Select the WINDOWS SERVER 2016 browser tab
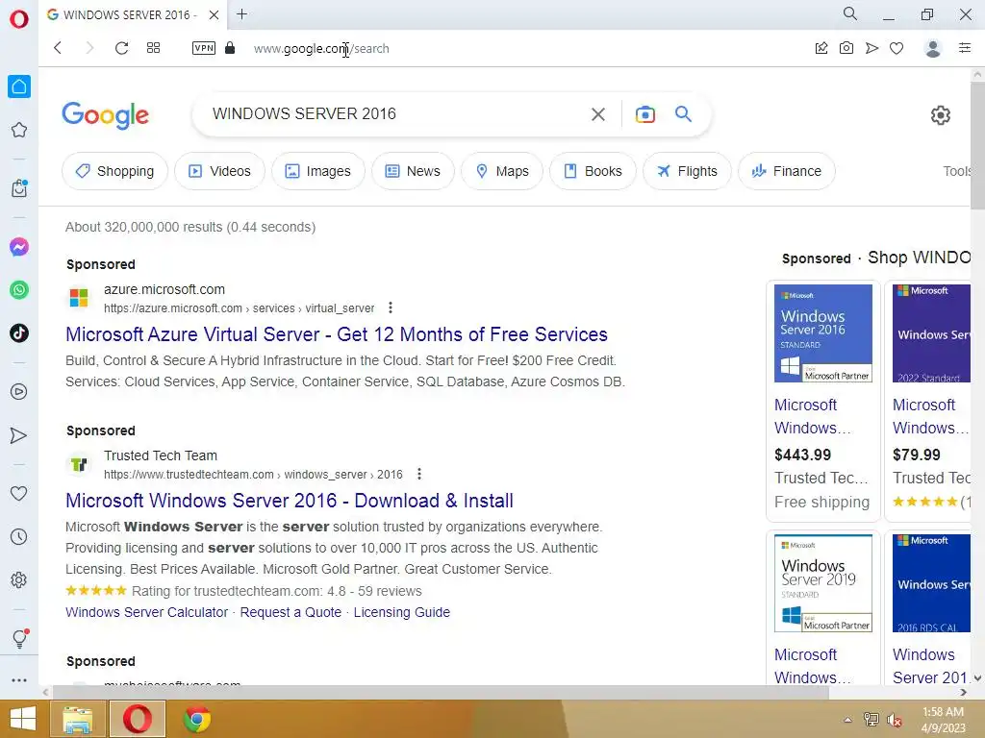The width and height of the screenshot is (985, 738). coord(130,14)
